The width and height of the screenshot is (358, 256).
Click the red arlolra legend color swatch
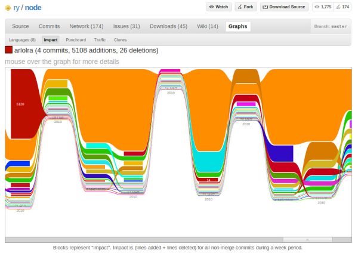click(x=9, y=50)
